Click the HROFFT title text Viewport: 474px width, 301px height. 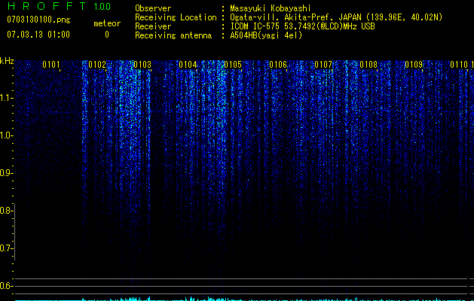47,6
